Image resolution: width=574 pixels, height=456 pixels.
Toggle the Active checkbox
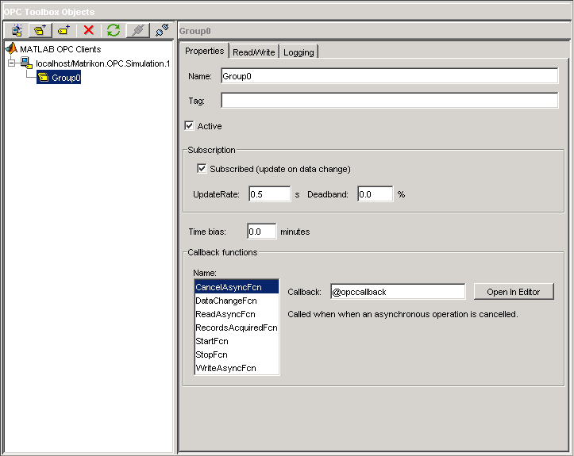189,126
